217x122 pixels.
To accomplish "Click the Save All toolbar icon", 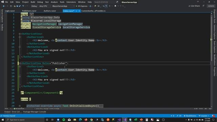I will click(20, 6).
